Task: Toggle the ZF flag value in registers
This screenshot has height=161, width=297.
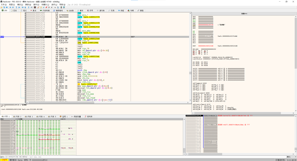Action: tap(197, 51)
